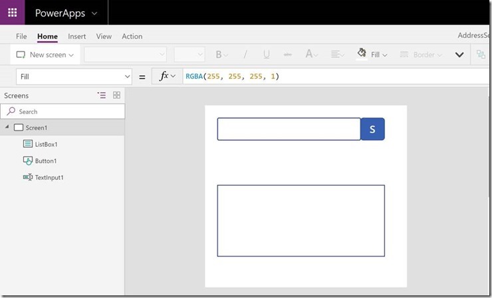Screen dimensions: 492x298
Task: Switch to thumbnail grid view icon
Action: (x=117, y=96)
